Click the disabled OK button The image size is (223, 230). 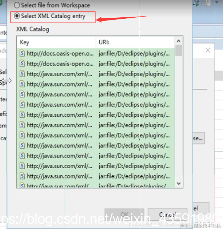click(x=124, y=215)
